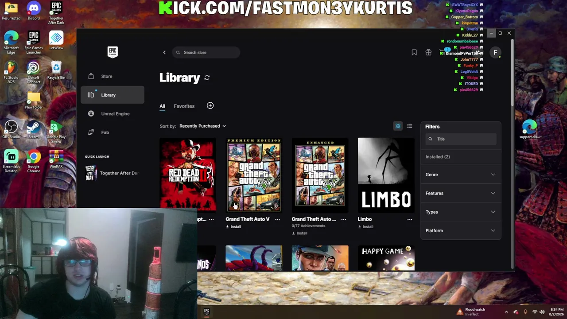This screenshot has height=319, width=567.
Task: Filter games by Title field
Action: [x=461, y=139]
